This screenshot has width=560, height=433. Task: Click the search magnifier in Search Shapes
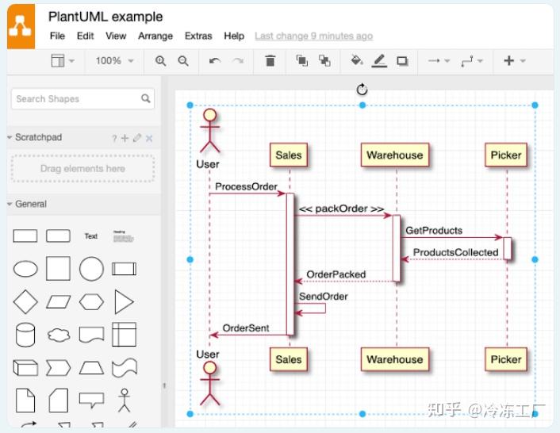[145, 98]
